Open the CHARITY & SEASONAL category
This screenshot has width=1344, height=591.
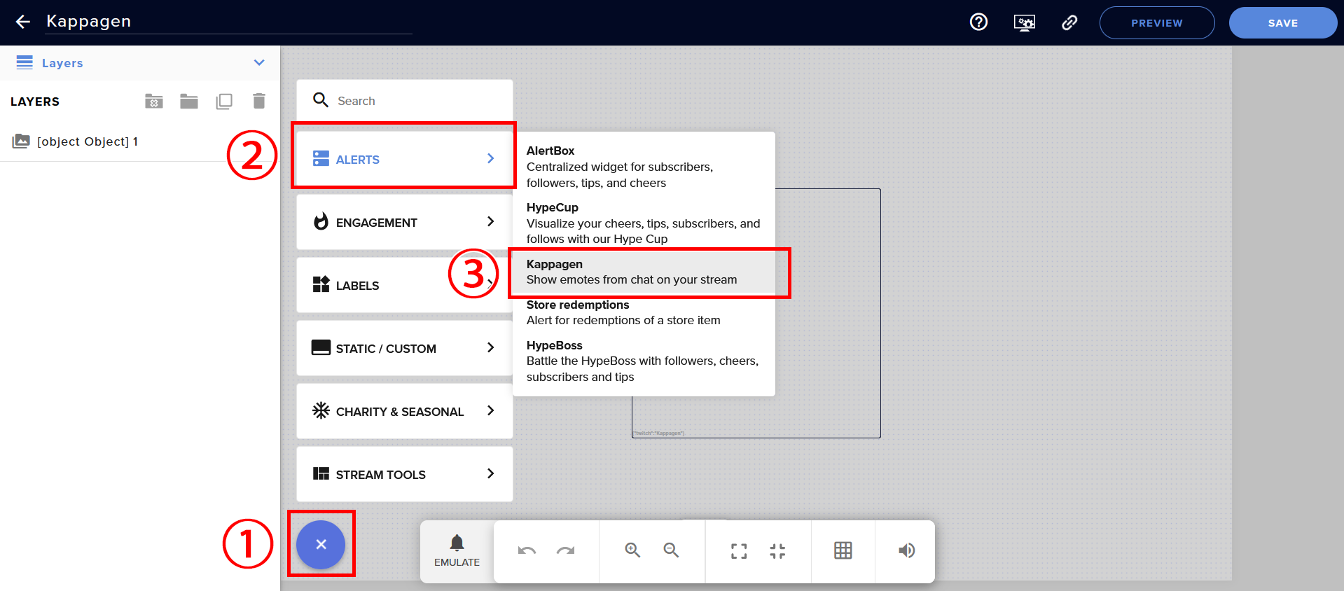click(405, 411)
